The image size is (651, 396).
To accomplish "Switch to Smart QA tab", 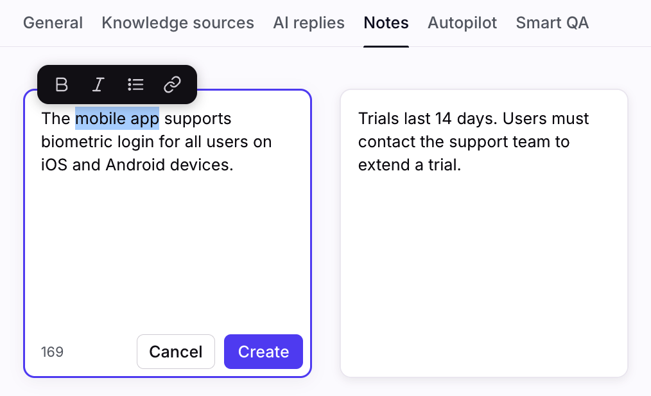I will 552,23.
